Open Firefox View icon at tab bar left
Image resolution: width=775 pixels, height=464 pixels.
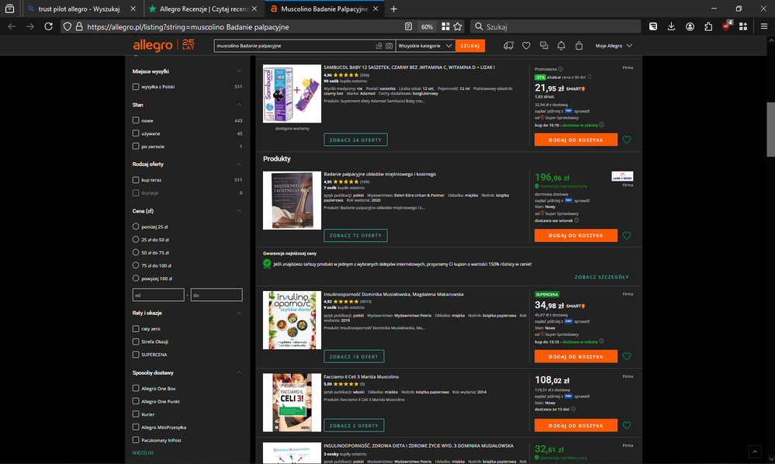tap(9, 9)
